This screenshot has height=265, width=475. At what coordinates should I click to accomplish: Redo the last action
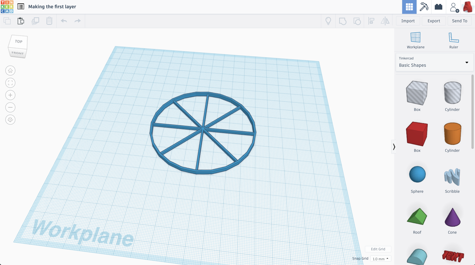point(77,21)
